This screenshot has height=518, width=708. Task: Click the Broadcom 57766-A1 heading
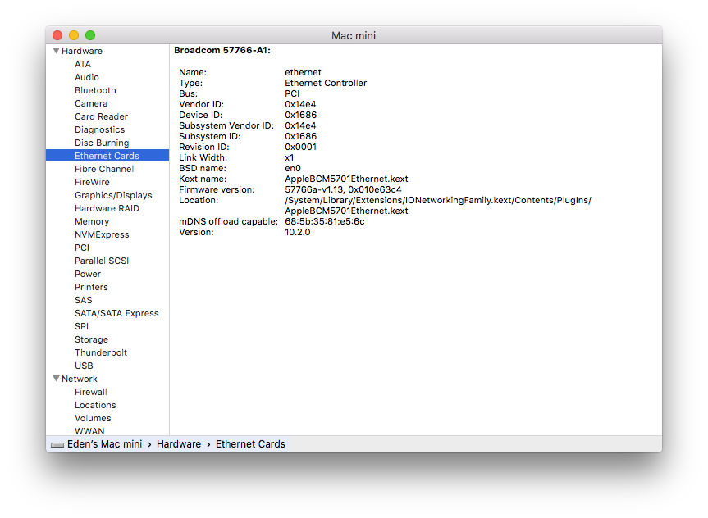(222, 50)
